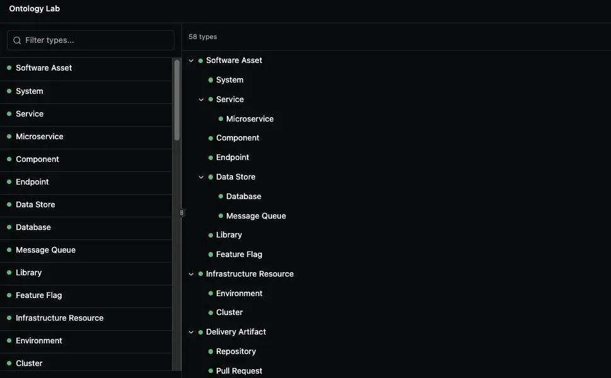Select Feature Flag in the left list
Screen dimensions: 611x378
86,295
